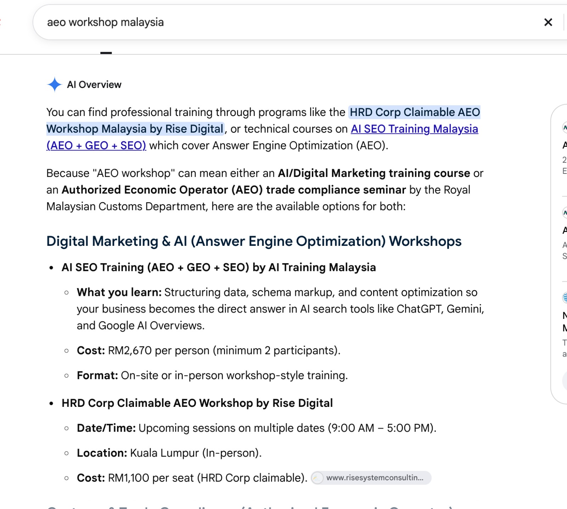Screen dimensions: 567x509
Task: Click the AI Overview sparkle icon
Action: (x=55, y=84)
